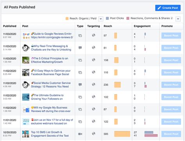Viewport: 185px width, 141px height.
Task: Open the Join us on Nov 17 post
Action: (52, 122)
